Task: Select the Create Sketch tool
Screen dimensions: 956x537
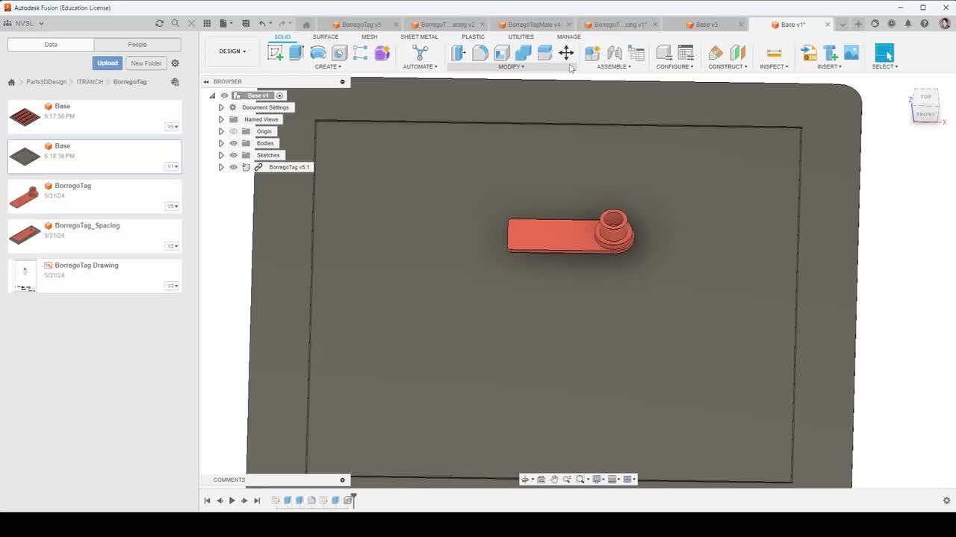Action: point(276,53)
